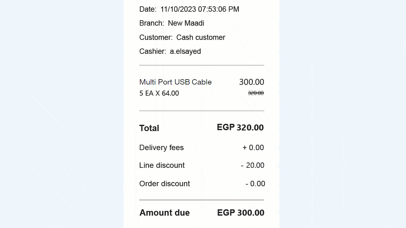Image resolution: width=406 pixels, height=228 pixels.
Task: Click the - 20.00 line discount amount
Action: pyautogui.click(x=252, y=165)
